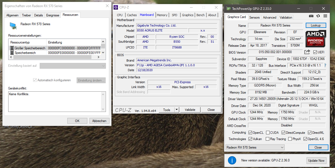Click CPU-Z Model field B550 AORUS ELITE
Screen dimensions: 335x168
coord(162,30)
